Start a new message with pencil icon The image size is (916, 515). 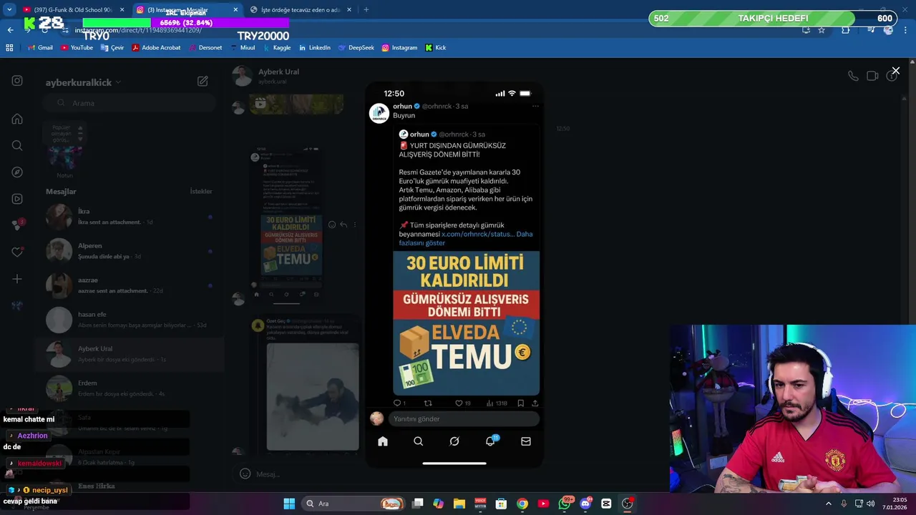coord(203,82)
